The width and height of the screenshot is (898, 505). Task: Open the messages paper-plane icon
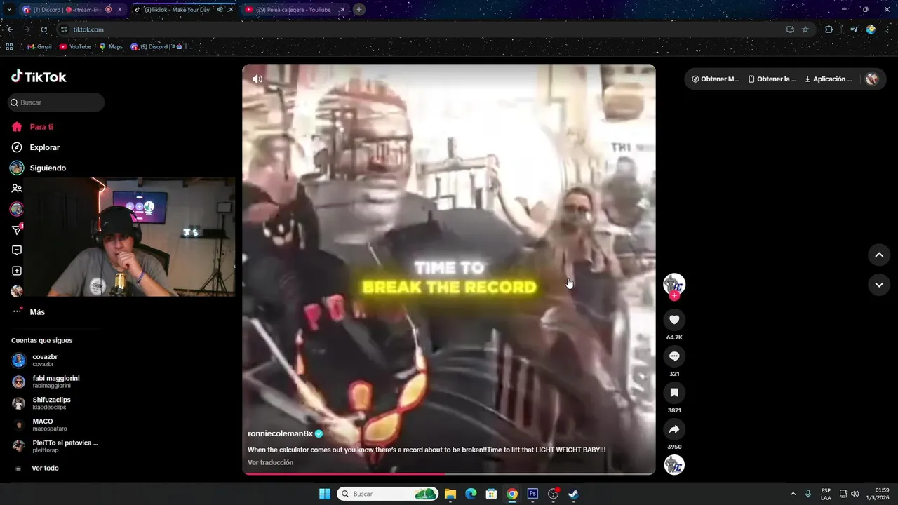[17, 230]
